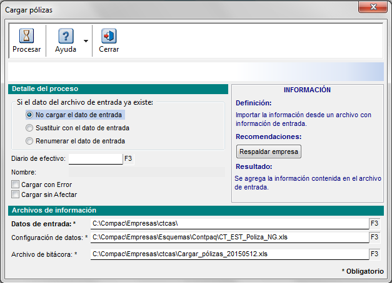Click the Cerrar exit icon
The width and height of the screenshot is (392, 283).
pos(109,36)
